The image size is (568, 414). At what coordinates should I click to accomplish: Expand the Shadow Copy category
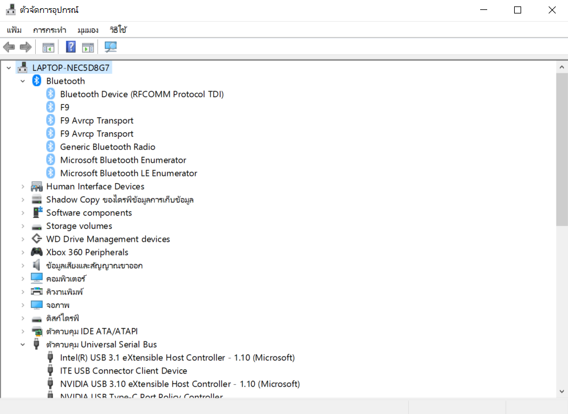(x=23, y=200)
